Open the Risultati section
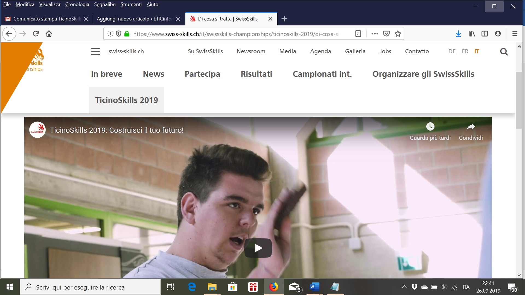 click(x=256, y=74)
